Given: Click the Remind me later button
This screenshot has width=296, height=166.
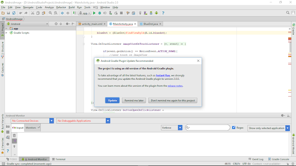Looking at the screenshot, I should [x=134, y=101].
